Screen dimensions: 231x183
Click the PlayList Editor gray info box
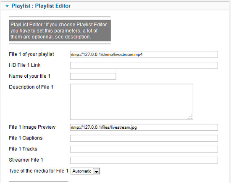coord(60,30)
